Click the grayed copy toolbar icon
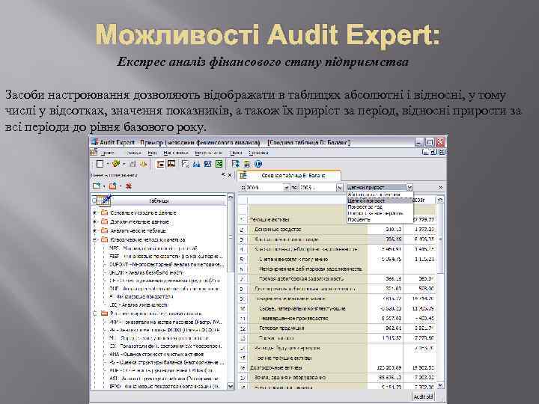 tap(133, 164)
